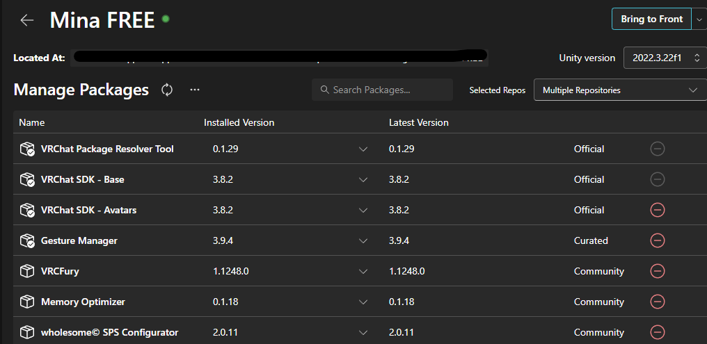The image size is (707, 344).
Task: Select the VRChat Package Resolver Tool row icon
Action: [27, 149]
